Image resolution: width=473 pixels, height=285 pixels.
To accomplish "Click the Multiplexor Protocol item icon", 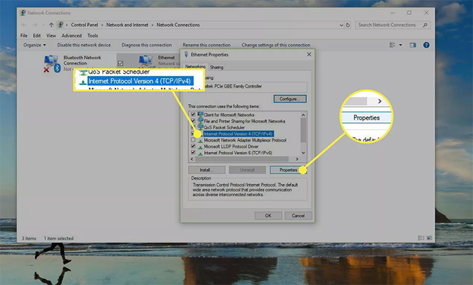I will (x=200, y=140).
